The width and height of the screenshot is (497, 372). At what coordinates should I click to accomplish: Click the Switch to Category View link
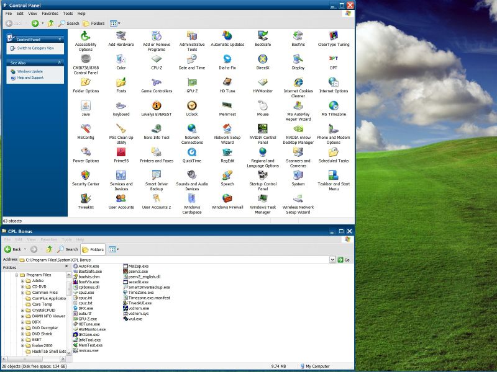35,48
